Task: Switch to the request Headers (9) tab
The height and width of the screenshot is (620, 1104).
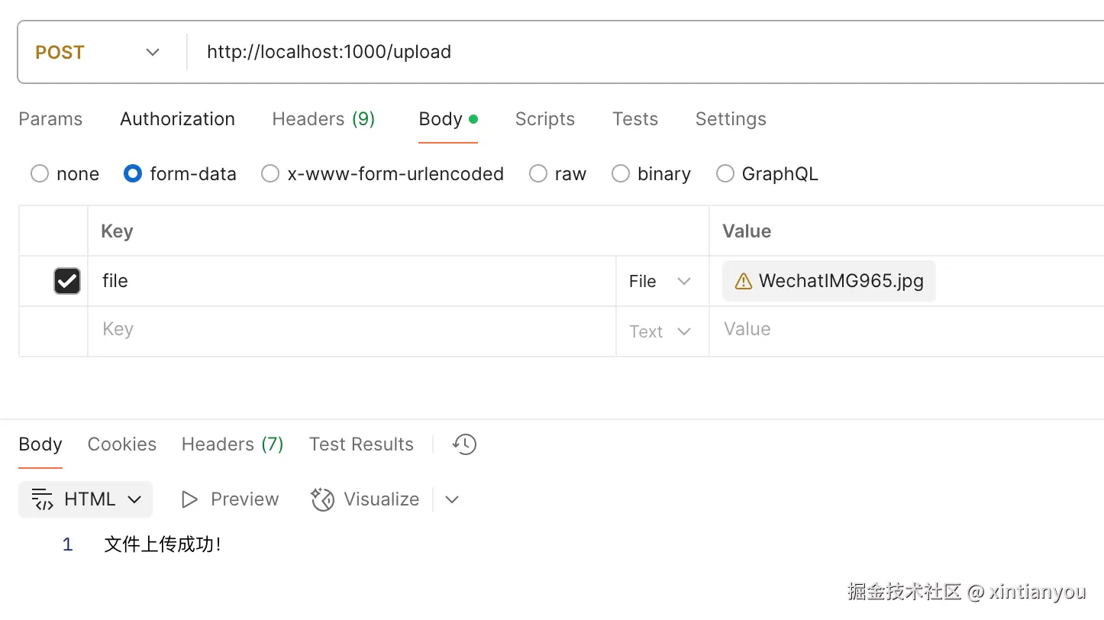Action: point(323,119)
